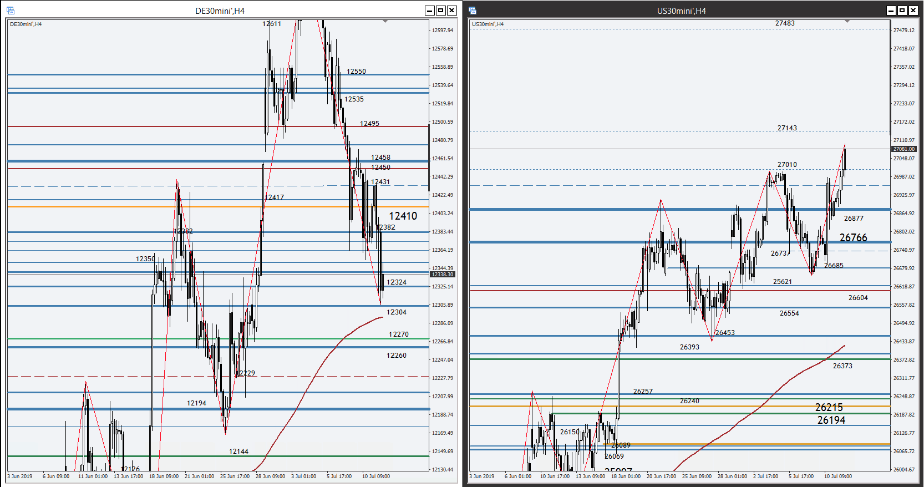Viewport: 924px width, 487px height.
Task: Click the DE30mini',H4 title bar text
Action: tap(220, 11)
